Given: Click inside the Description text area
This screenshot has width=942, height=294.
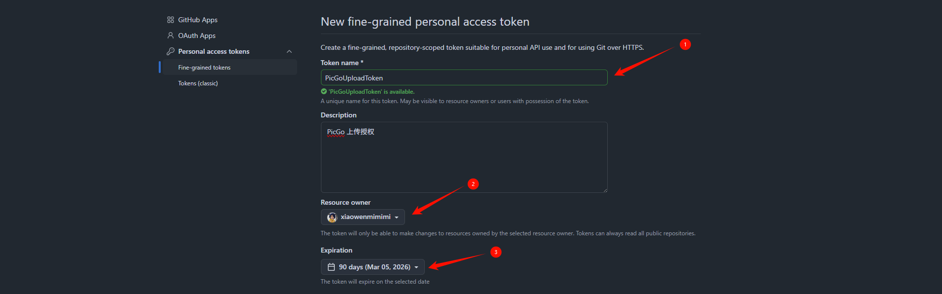Looking at the screenshot, I should [x=464, y=158].
